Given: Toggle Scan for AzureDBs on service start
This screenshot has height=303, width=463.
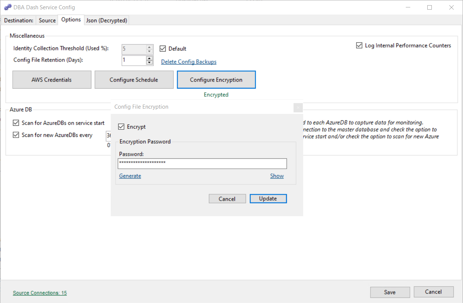Looking at the screenshot, I should [16, 123].
